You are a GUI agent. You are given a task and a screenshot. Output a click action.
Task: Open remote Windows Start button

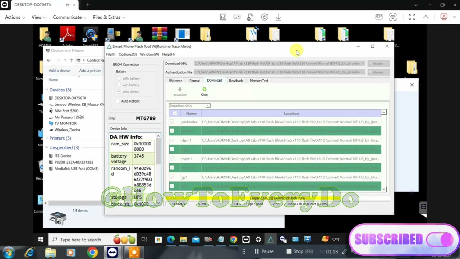click(x=41, y=240)
